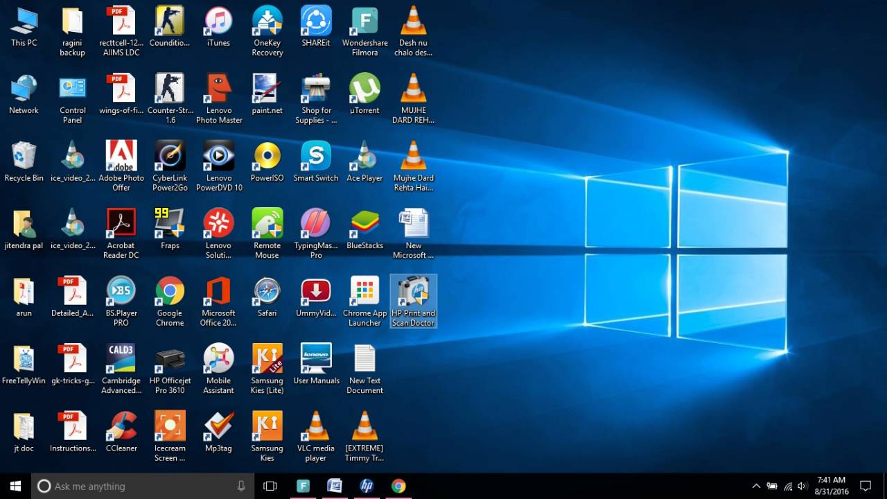This screenshot has height=499, width=887.
Task: Select the Mp3tag shortcut
Action: pos(218,432)
